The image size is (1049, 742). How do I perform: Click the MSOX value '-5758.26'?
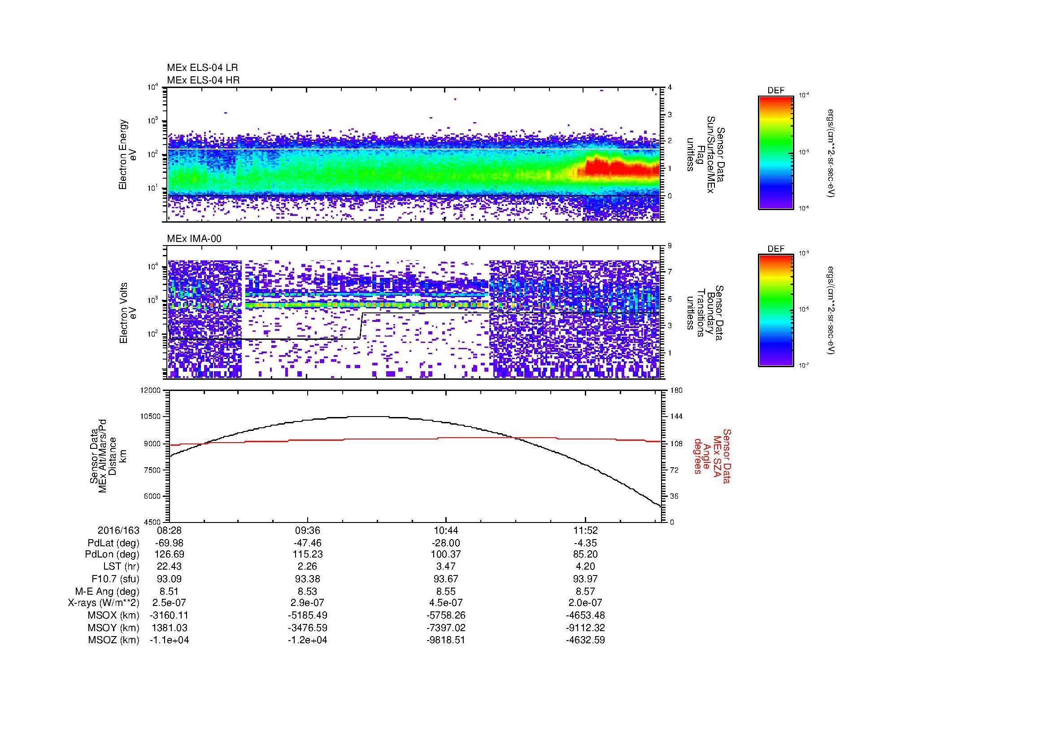[x=445, y=615]
